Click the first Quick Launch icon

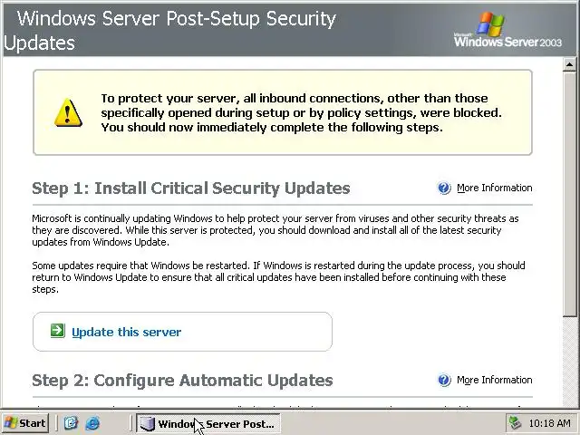72,423
